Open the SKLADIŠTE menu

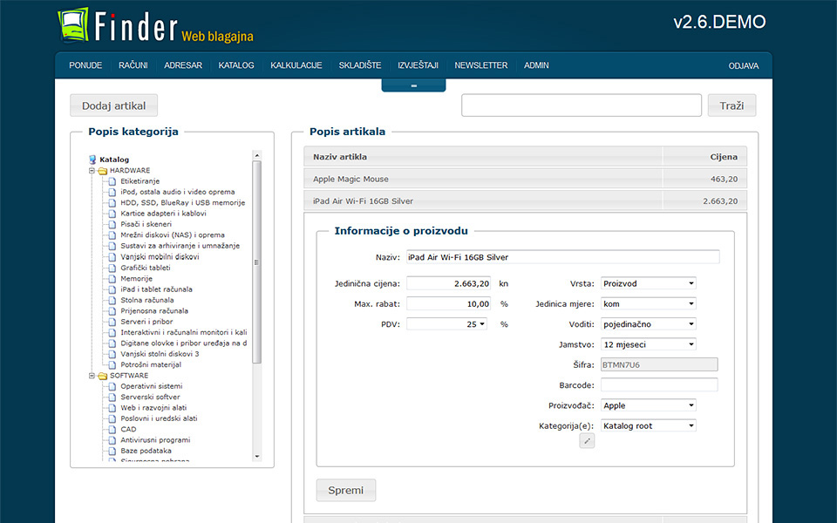click(360, 65)
